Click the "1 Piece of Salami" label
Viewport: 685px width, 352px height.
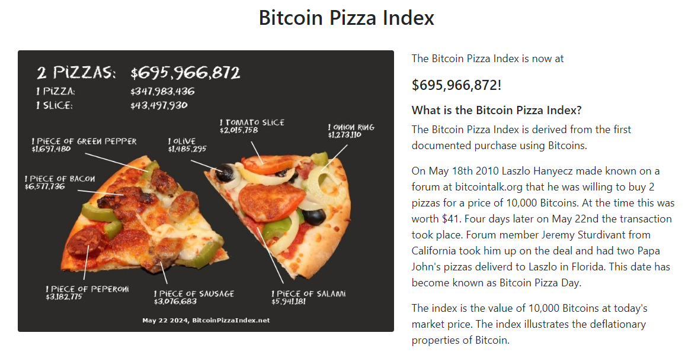tap(308, 297)
